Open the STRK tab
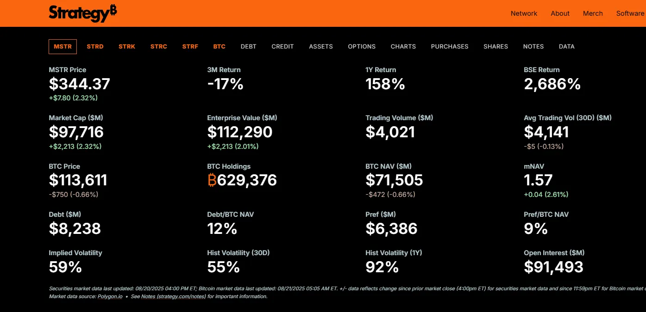This screenshot has width=646, height=312. tap(127, 47)
